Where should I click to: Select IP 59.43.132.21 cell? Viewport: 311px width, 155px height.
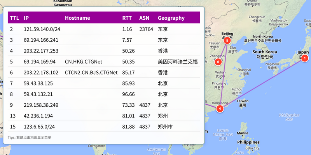point(38,94)
